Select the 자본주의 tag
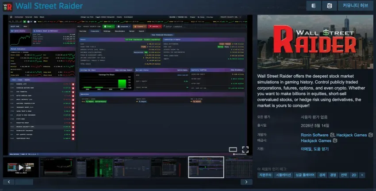The image size is (376, 191). point(265,175)
